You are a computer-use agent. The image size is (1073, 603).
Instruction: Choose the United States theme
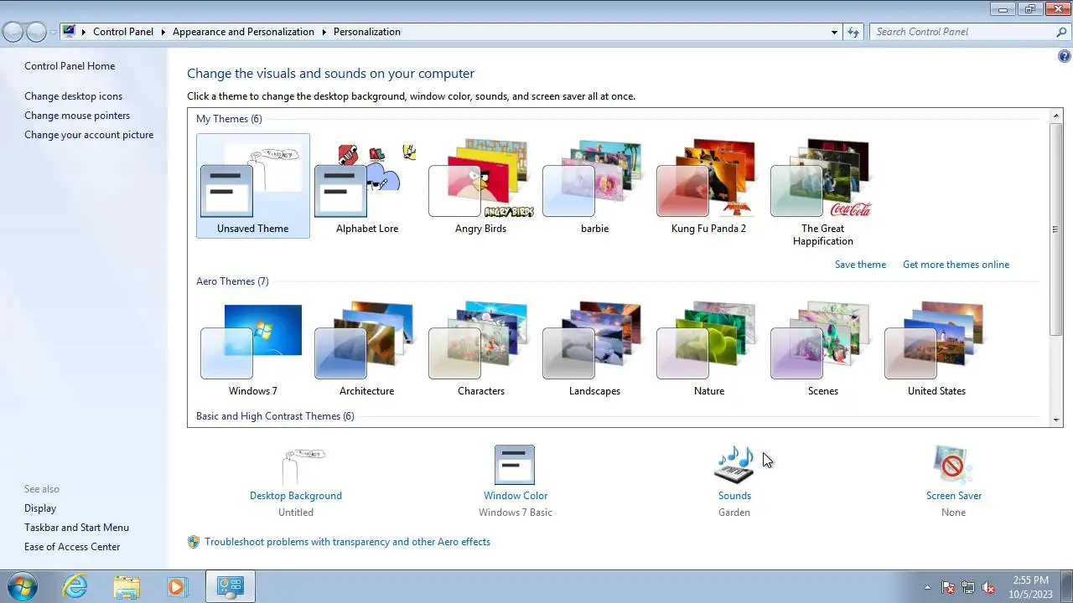(936, 349)
